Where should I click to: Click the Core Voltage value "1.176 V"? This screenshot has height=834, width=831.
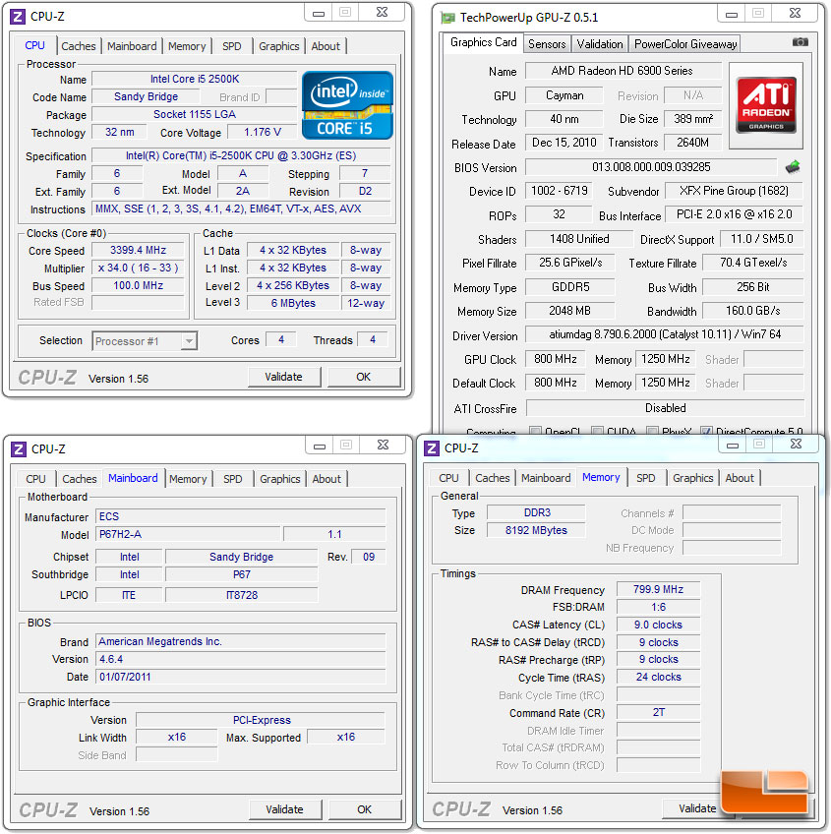pos(263,132)
